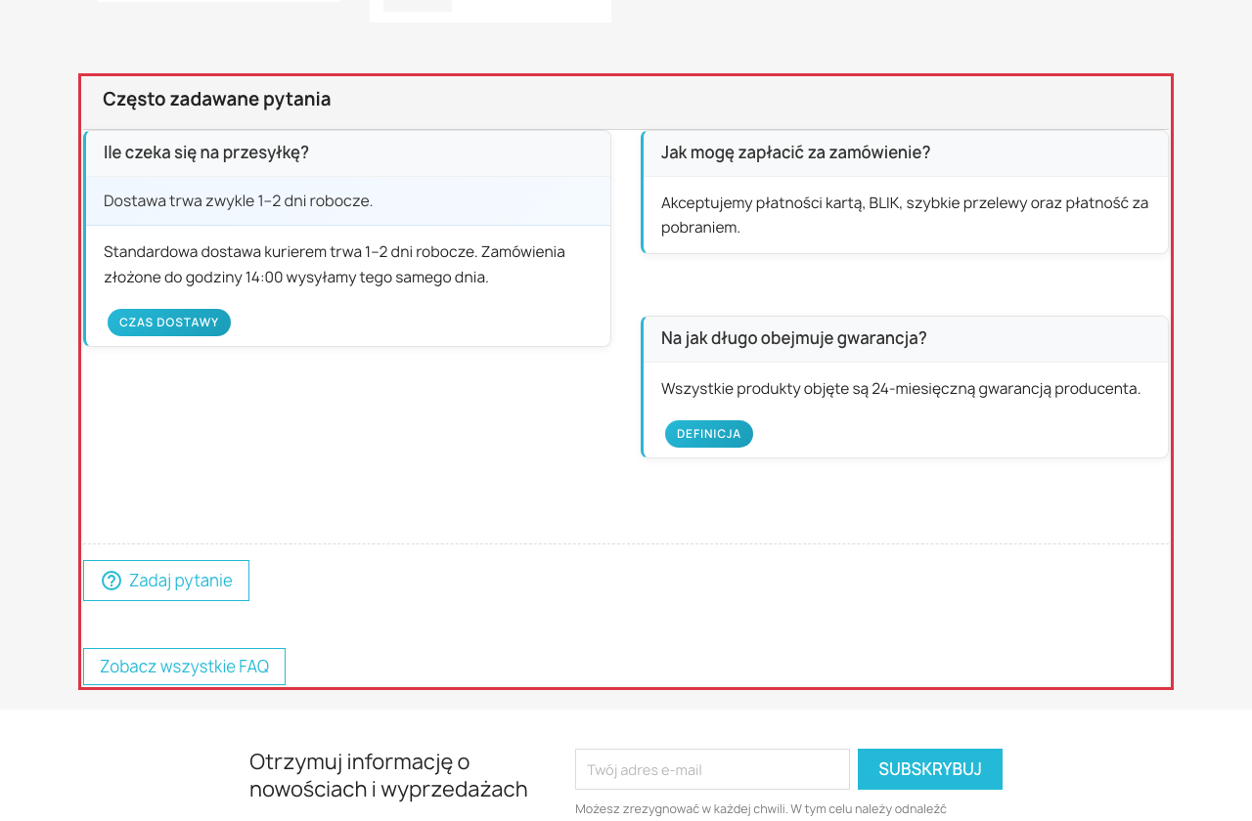Expand the question 'Ile czeka się na przesyłkę?'
1252x821 pixels.
tap(348, 152)
